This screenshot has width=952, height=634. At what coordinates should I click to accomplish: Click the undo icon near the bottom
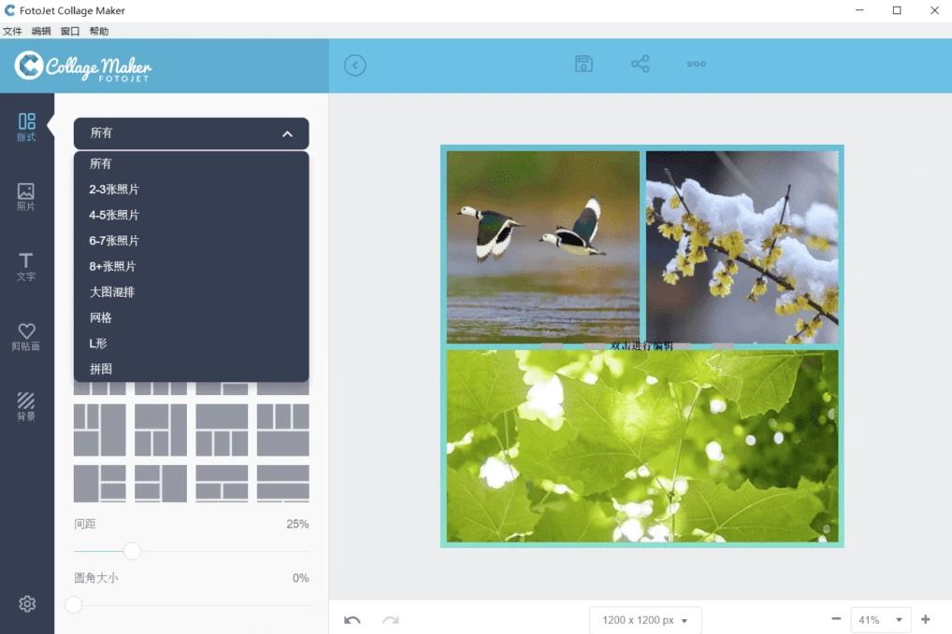click(x=353, y=619)
